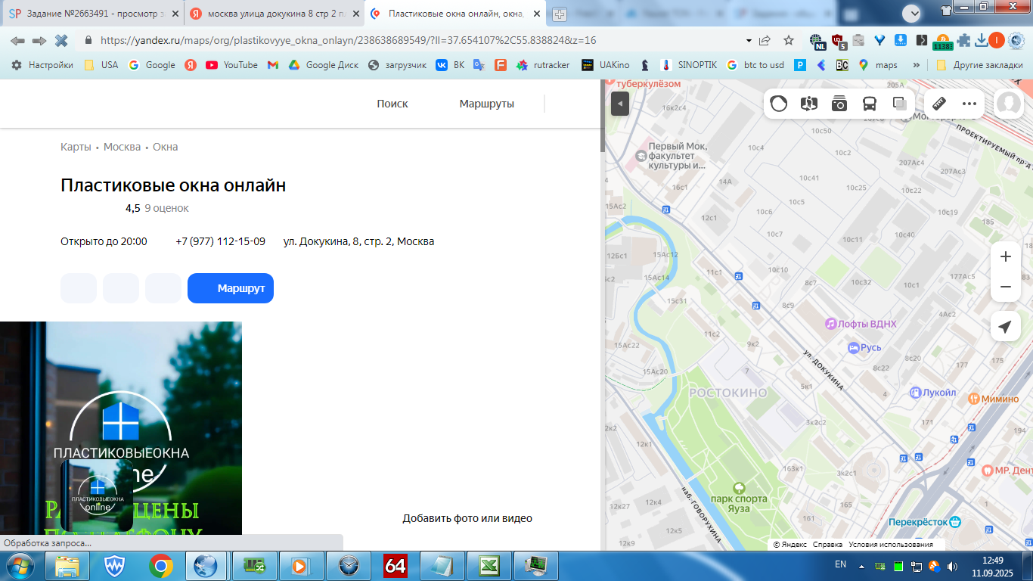Stop loading the page
This screenshot has height=581, width=1033.
[61, 40]
